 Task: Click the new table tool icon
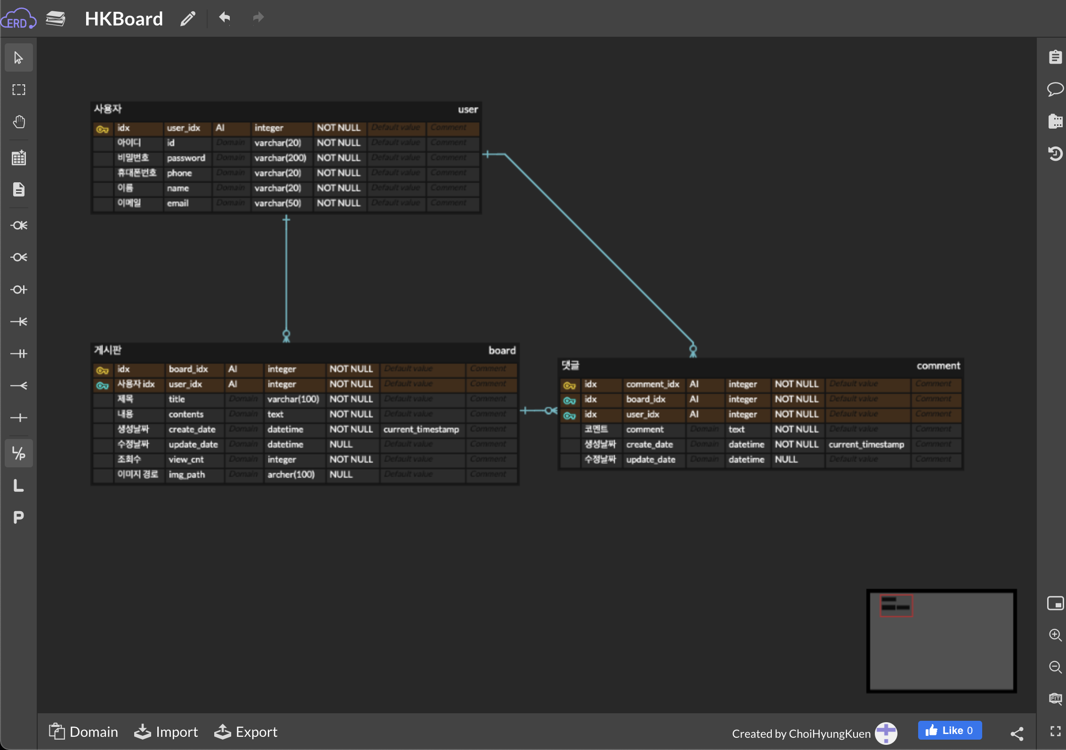click(x=18, y=158)
